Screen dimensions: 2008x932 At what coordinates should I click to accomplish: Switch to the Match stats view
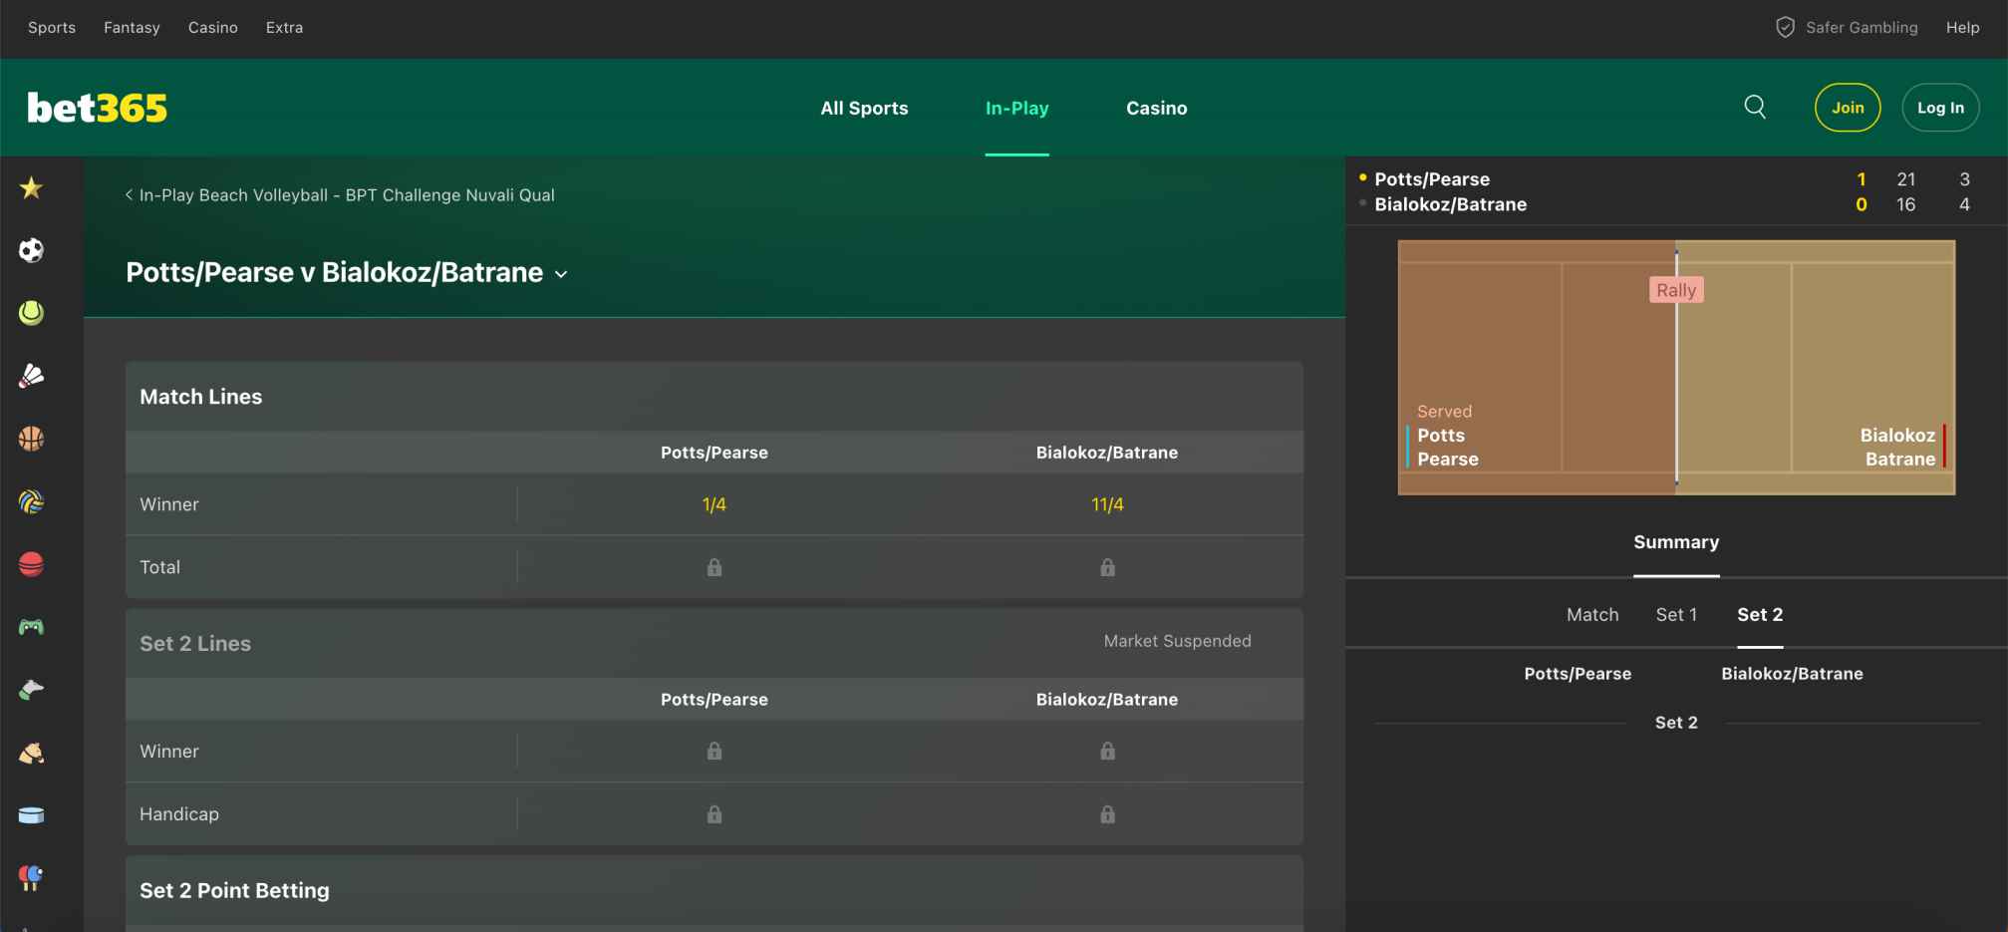[1592, 614]
